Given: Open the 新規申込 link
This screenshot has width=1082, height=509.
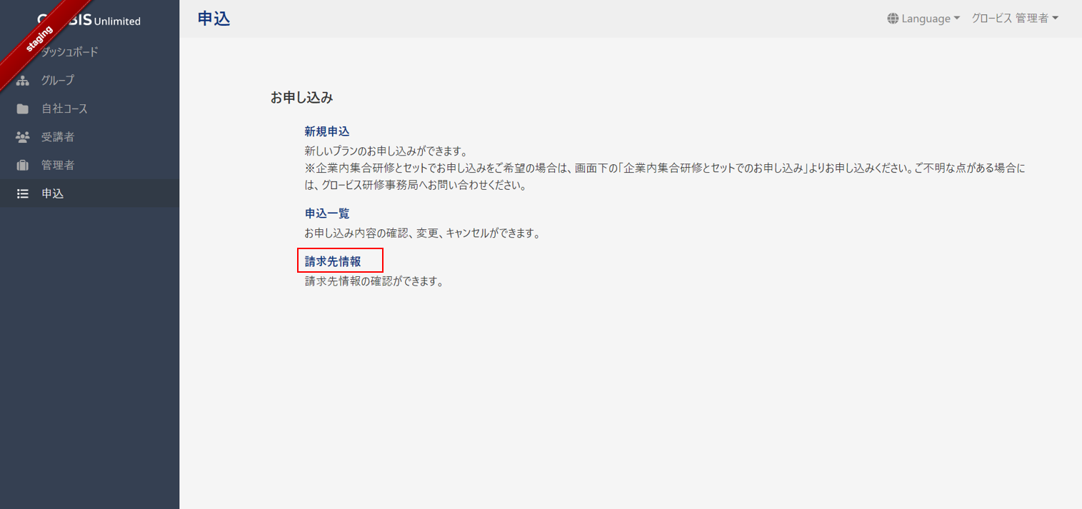Looking at the screenshot, I should point(327,131).
